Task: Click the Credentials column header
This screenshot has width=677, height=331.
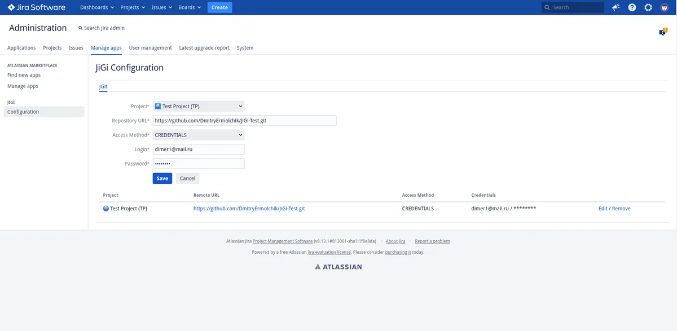Action: [x=483, y=195]
